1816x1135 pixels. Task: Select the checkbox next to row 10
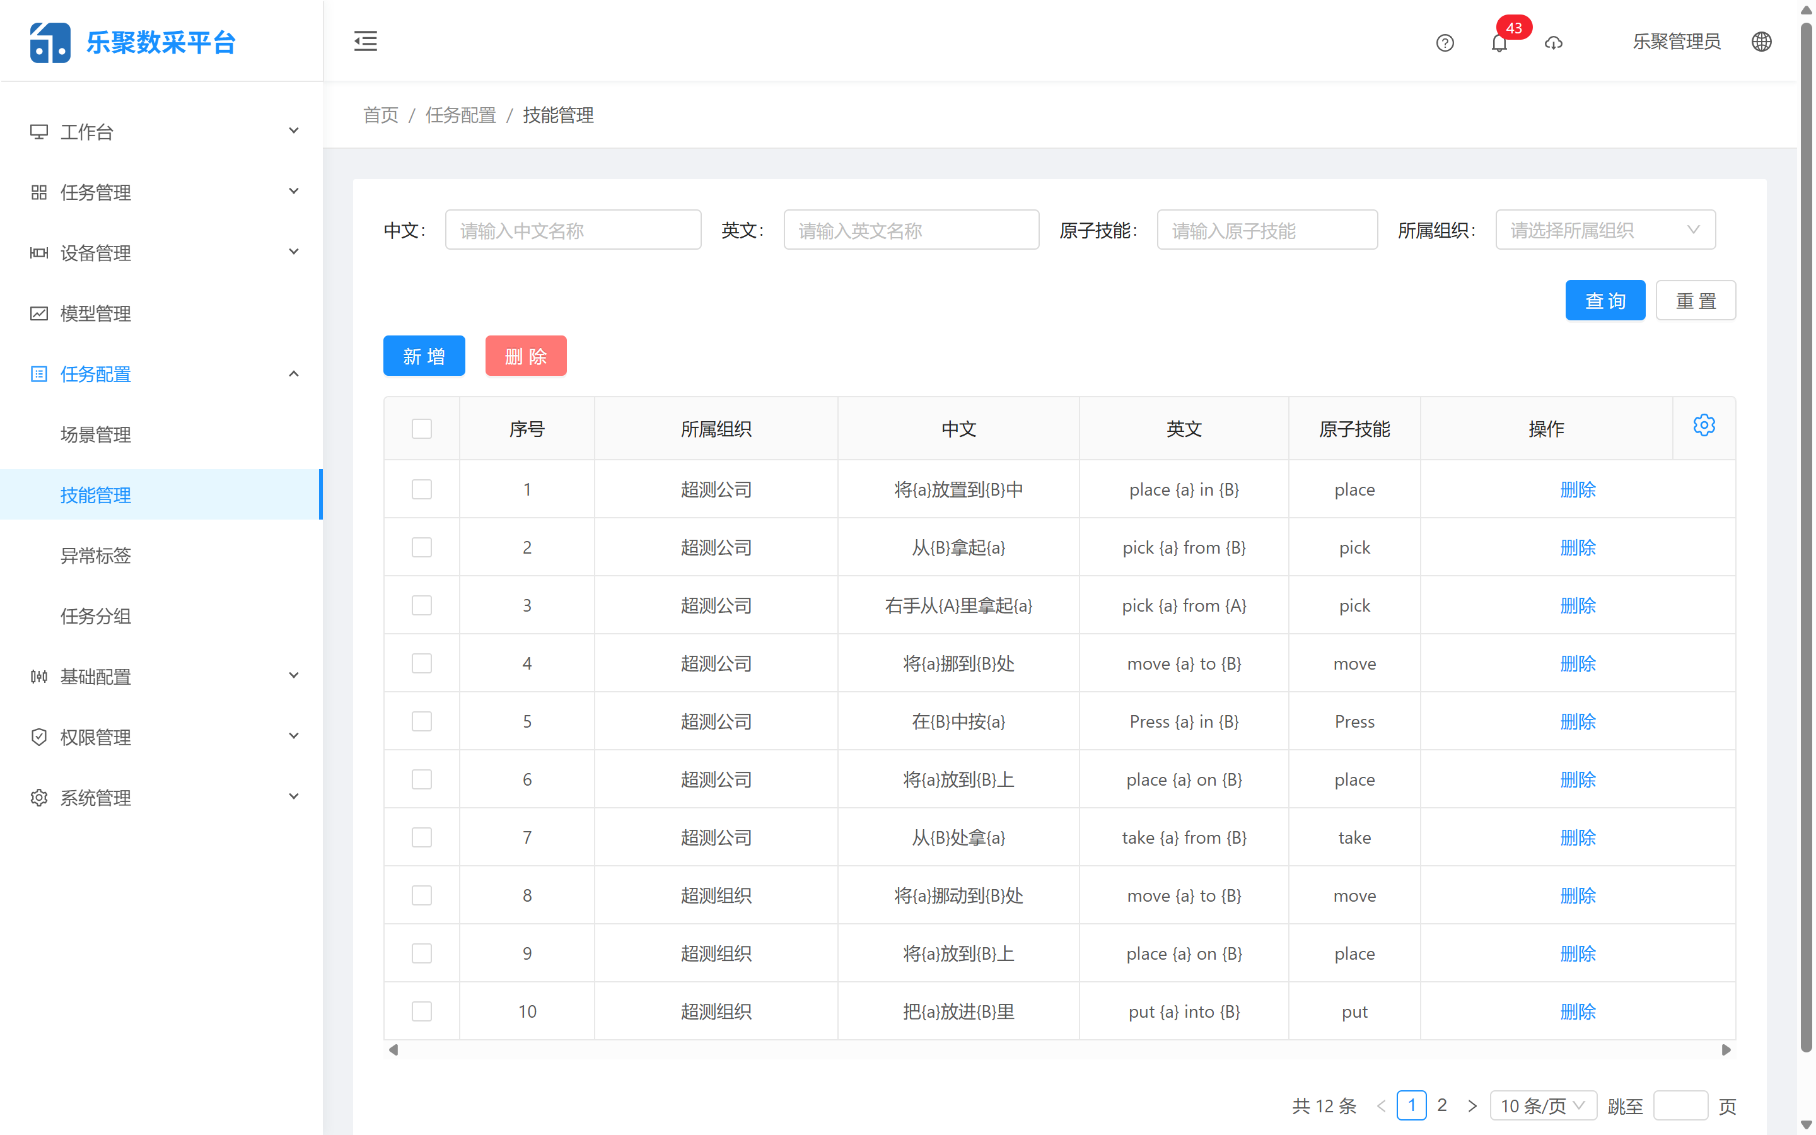[422, 1011]
